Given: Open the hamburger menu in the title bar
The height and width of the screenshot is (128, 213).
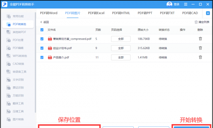Looking at the screenshot, I should 186,4.
